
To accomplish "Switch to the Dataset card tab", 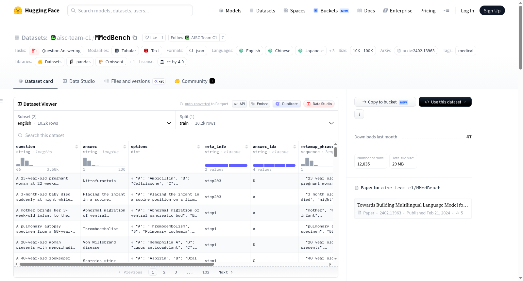I will click(36, 81).
